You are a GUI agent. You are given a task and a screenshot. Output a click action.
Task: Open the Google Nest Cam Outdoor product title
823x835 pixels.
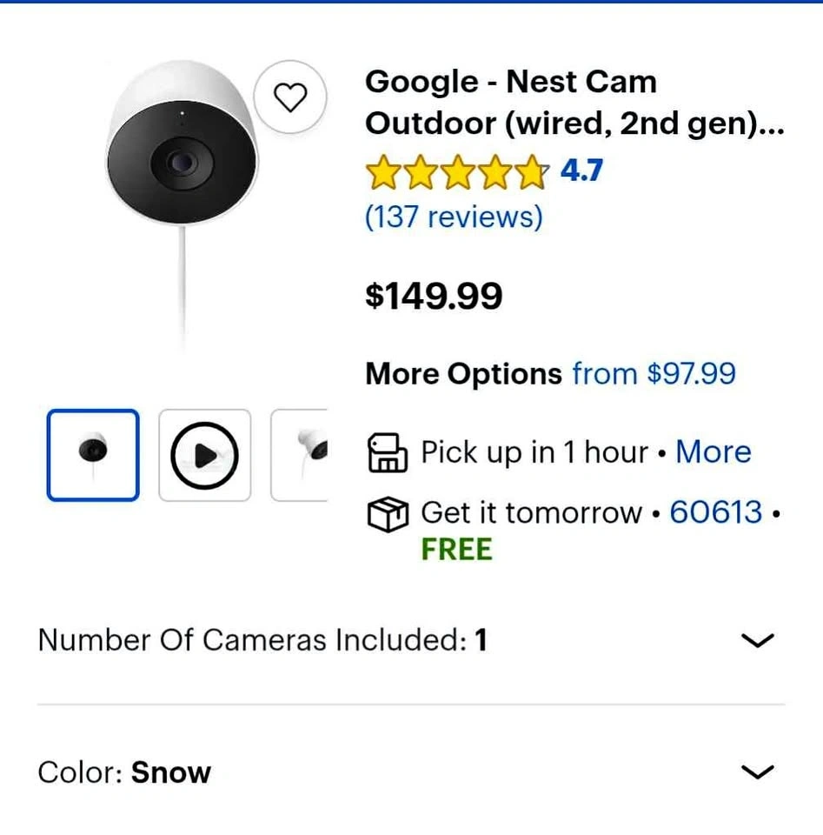(574, 103)
